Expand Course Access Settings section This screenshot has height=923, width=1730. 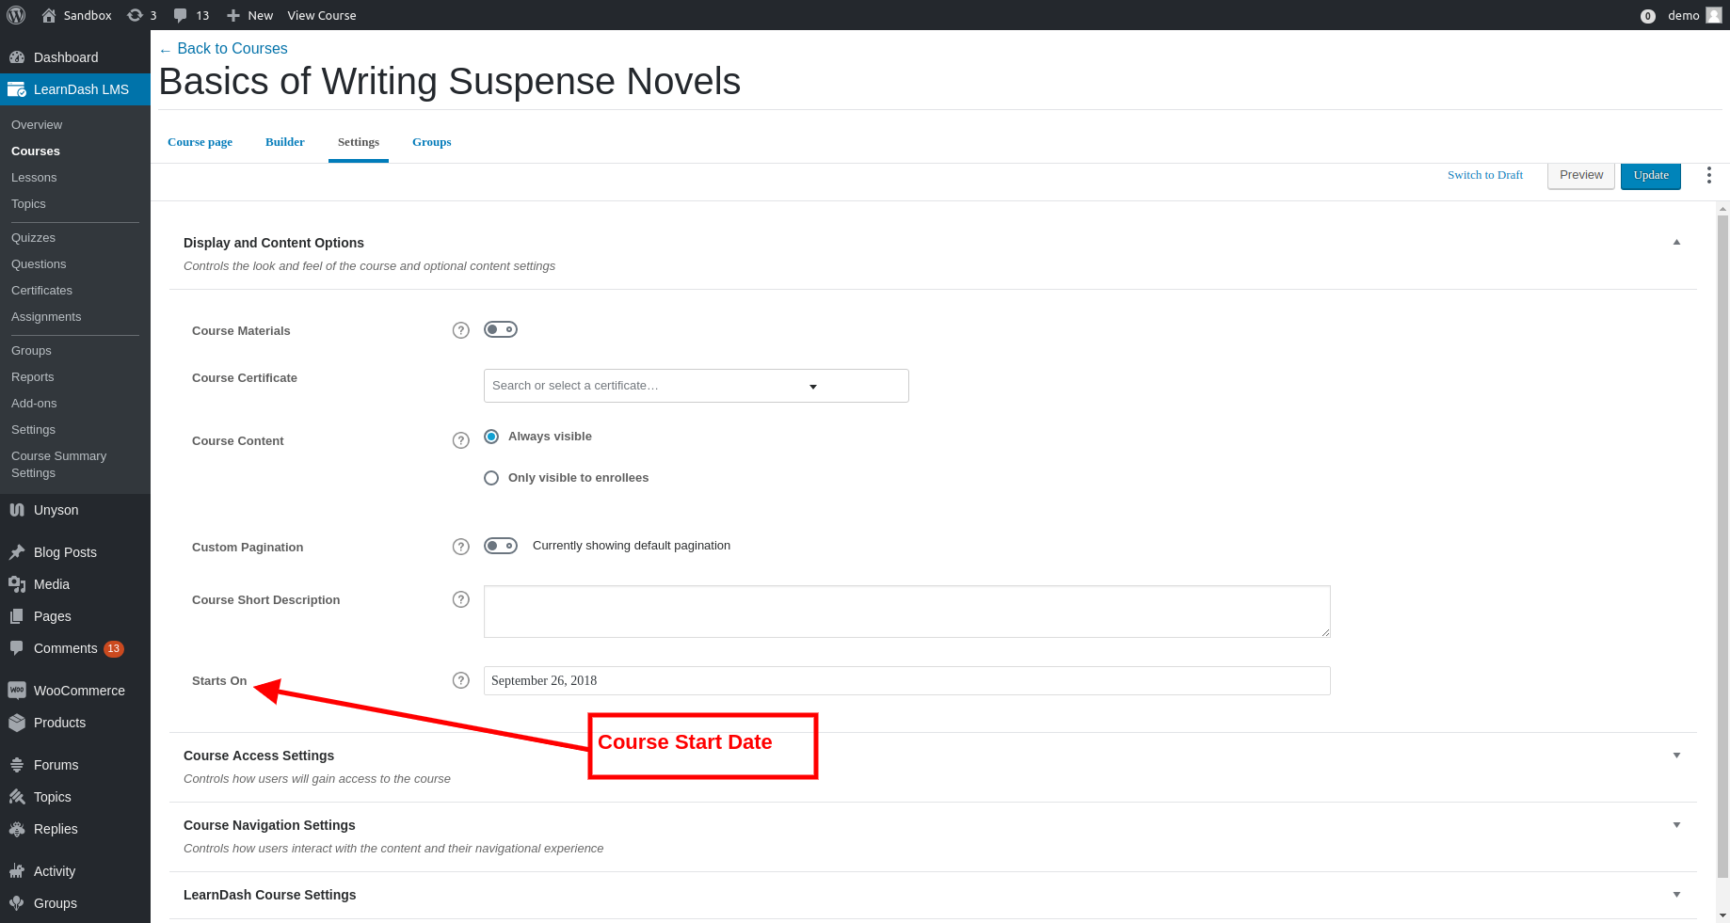(x=1676, y=756)
